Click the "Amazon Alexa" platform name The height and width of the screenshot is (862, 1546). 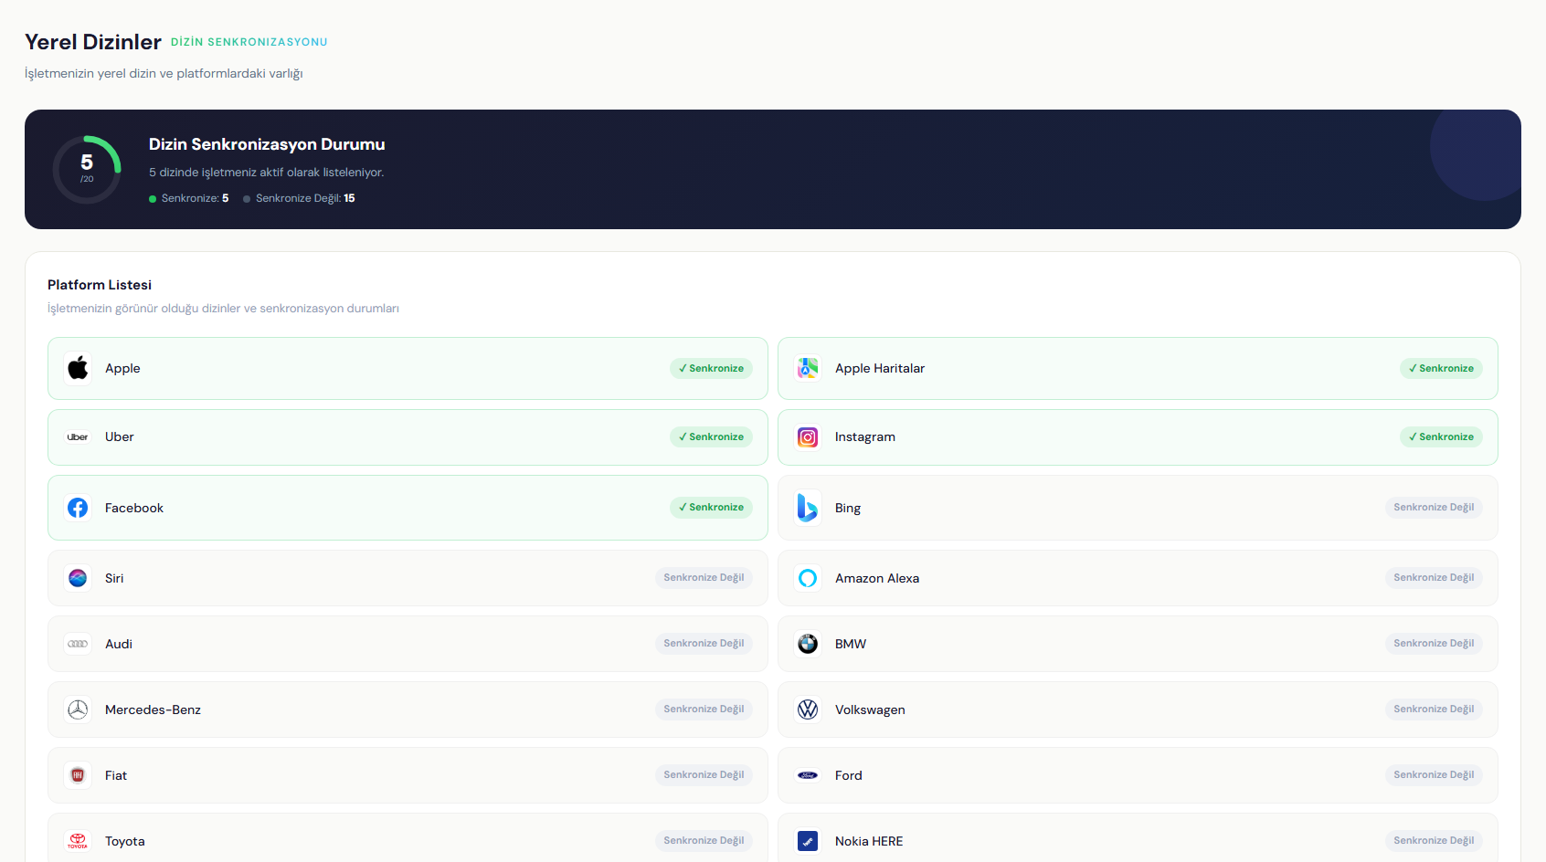click(877, 578)
